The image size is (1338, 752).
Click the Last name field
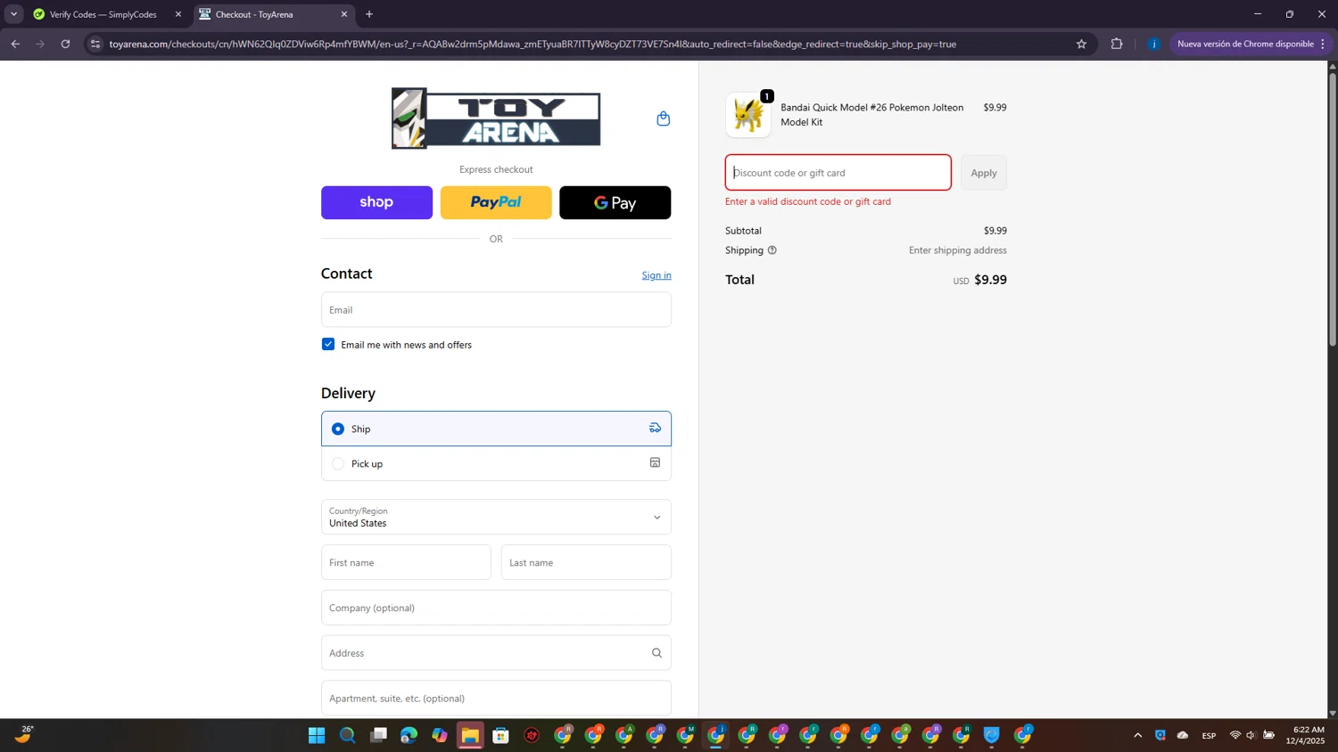click(x=586, y=562)
